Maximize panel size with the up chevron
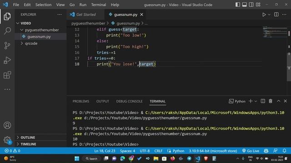 coord(278,101)
